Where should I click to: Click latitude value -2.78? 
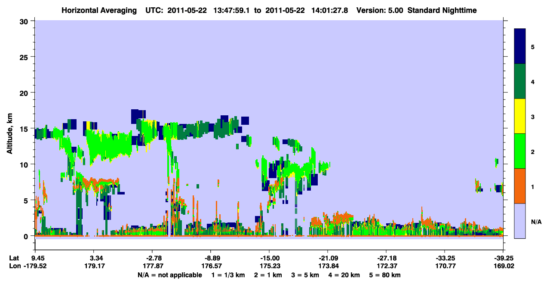click(154, 258)
